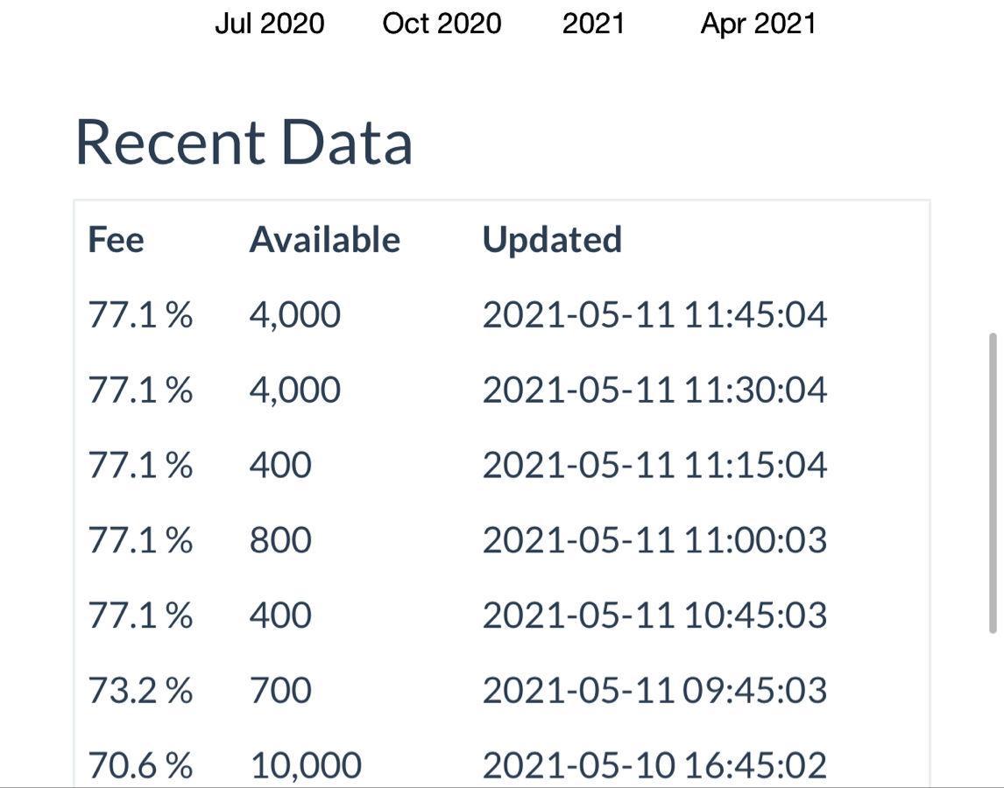The image size is (1004, 788).
Task: Click the Available column header
Action: click(x=325, y=240)
